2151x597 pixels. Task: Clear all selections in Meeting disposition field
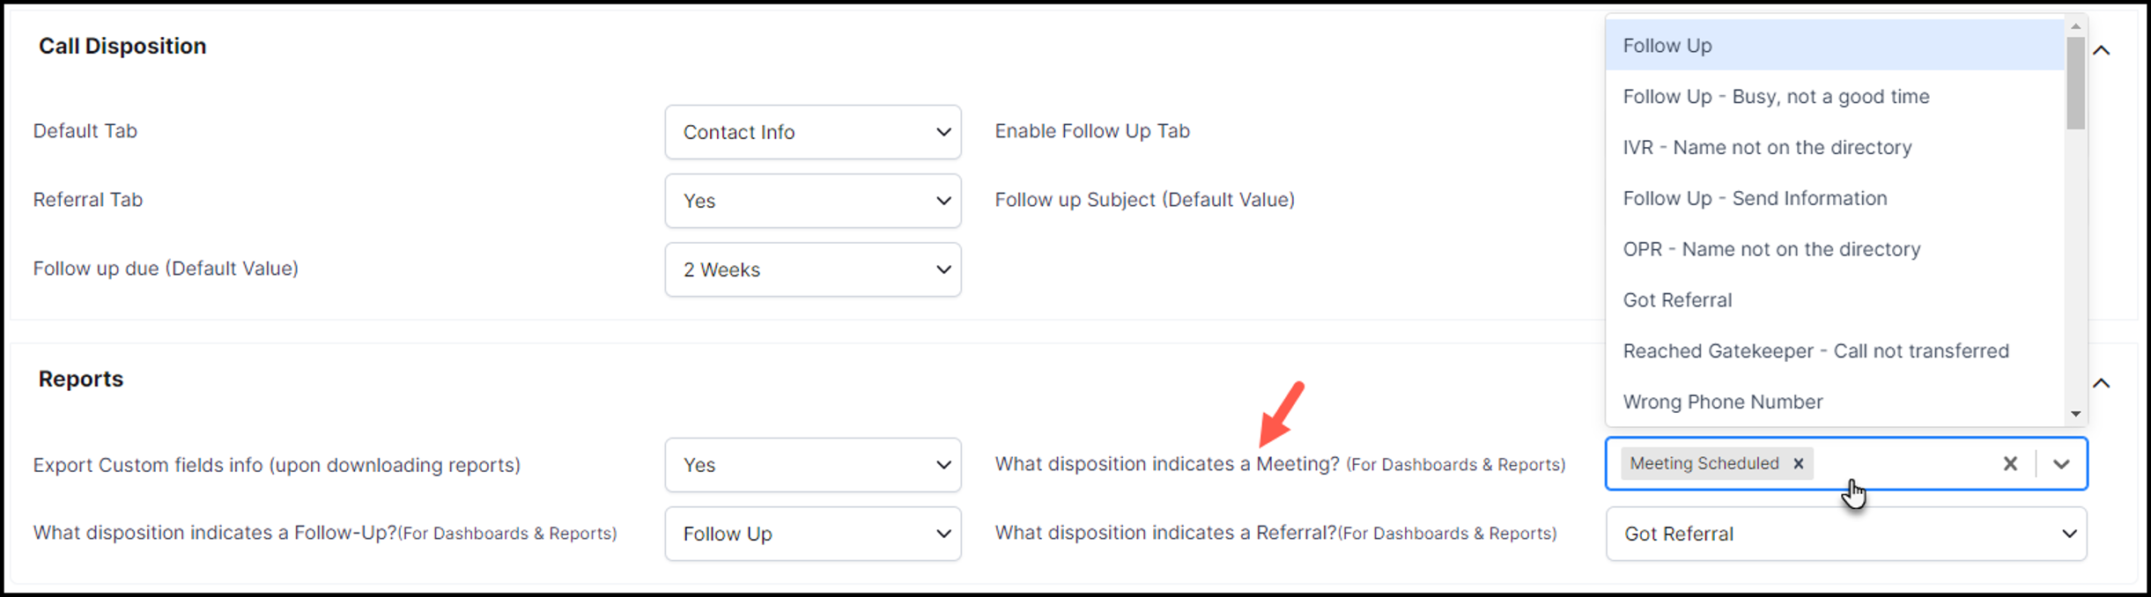click(2010, 463)
